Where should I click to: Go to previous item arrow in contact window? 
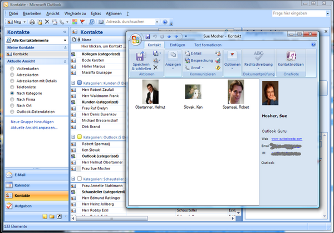point(169,36)
